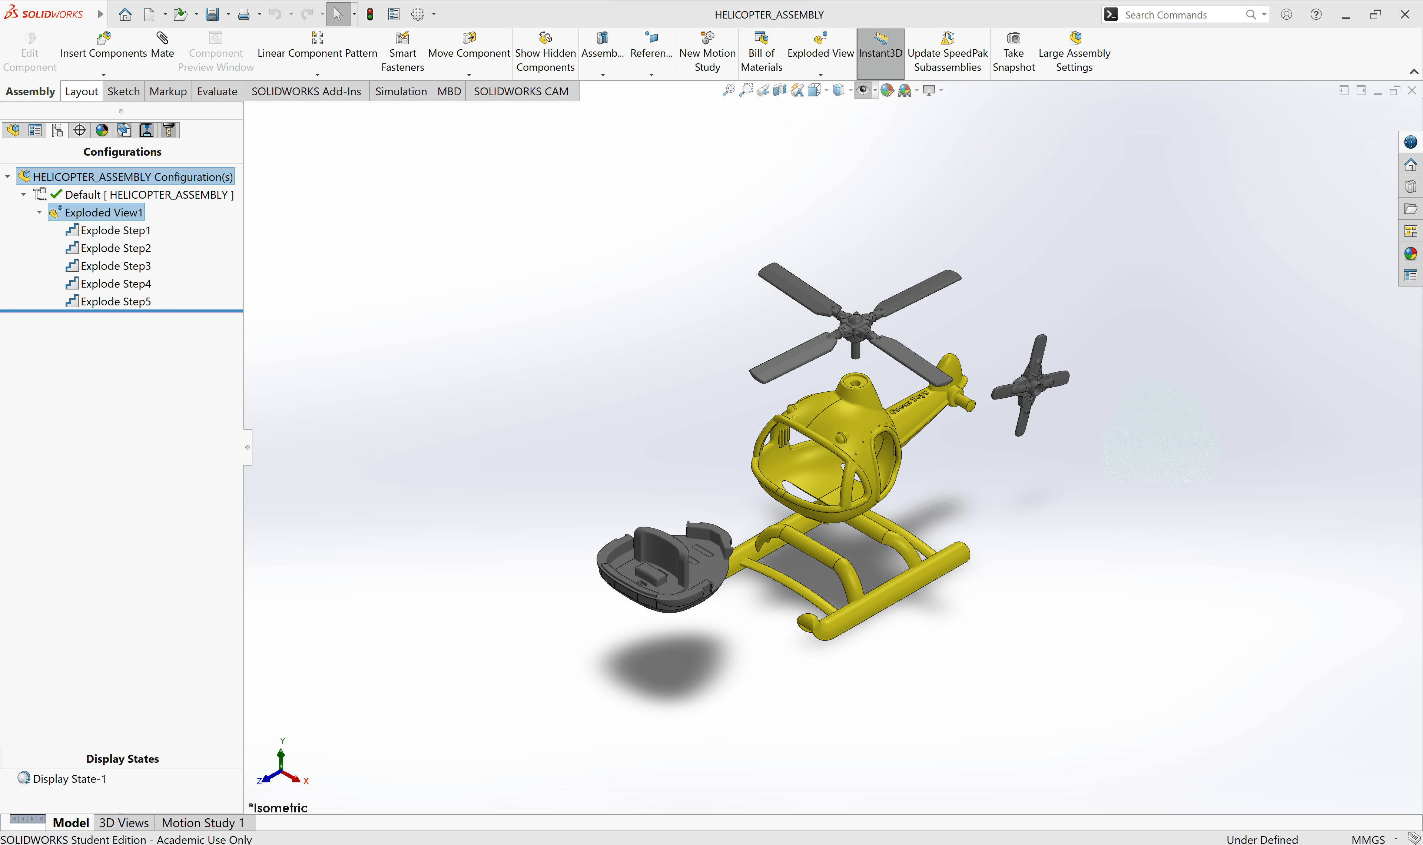Screen dimensions: 1423x845
Task: Open the Edit Appearance tool
Action: [x=887, y=90]
